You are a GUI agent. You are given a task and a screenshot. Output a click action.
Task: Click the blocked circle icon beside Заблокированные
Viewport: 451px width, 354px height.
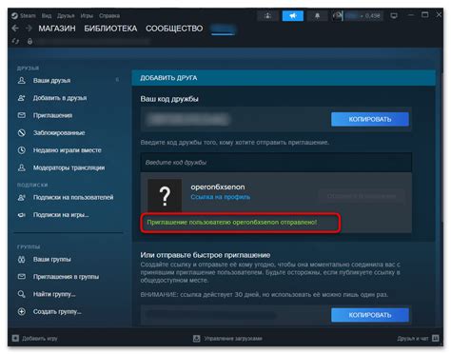point(22,132)
